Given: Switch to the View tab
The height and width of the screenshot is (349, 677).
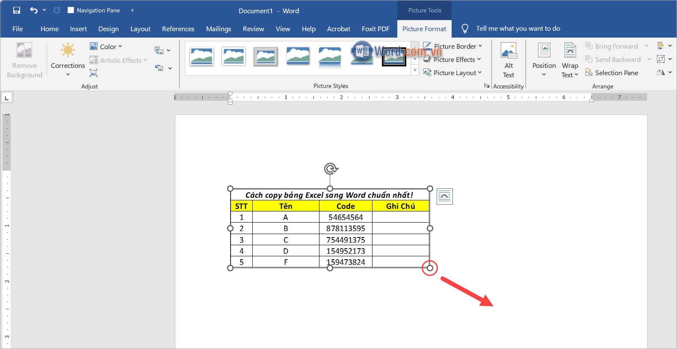Looking at the screenshot, I should click(283, 29).
